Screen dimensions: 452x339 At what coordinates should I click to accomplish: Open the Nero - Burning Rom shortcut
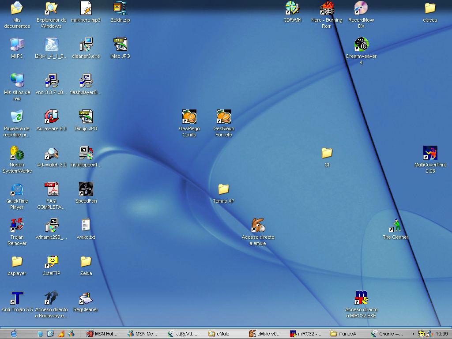pos(327,8)
